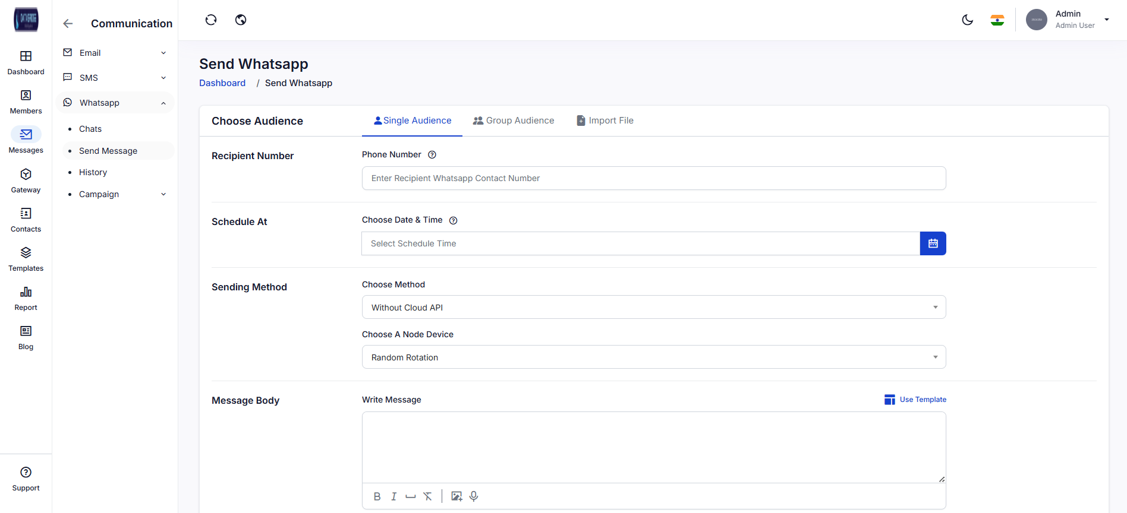Click the calendar icon for schedule time
Viewport: 1127px width, 513px height.
click(933, 243)
